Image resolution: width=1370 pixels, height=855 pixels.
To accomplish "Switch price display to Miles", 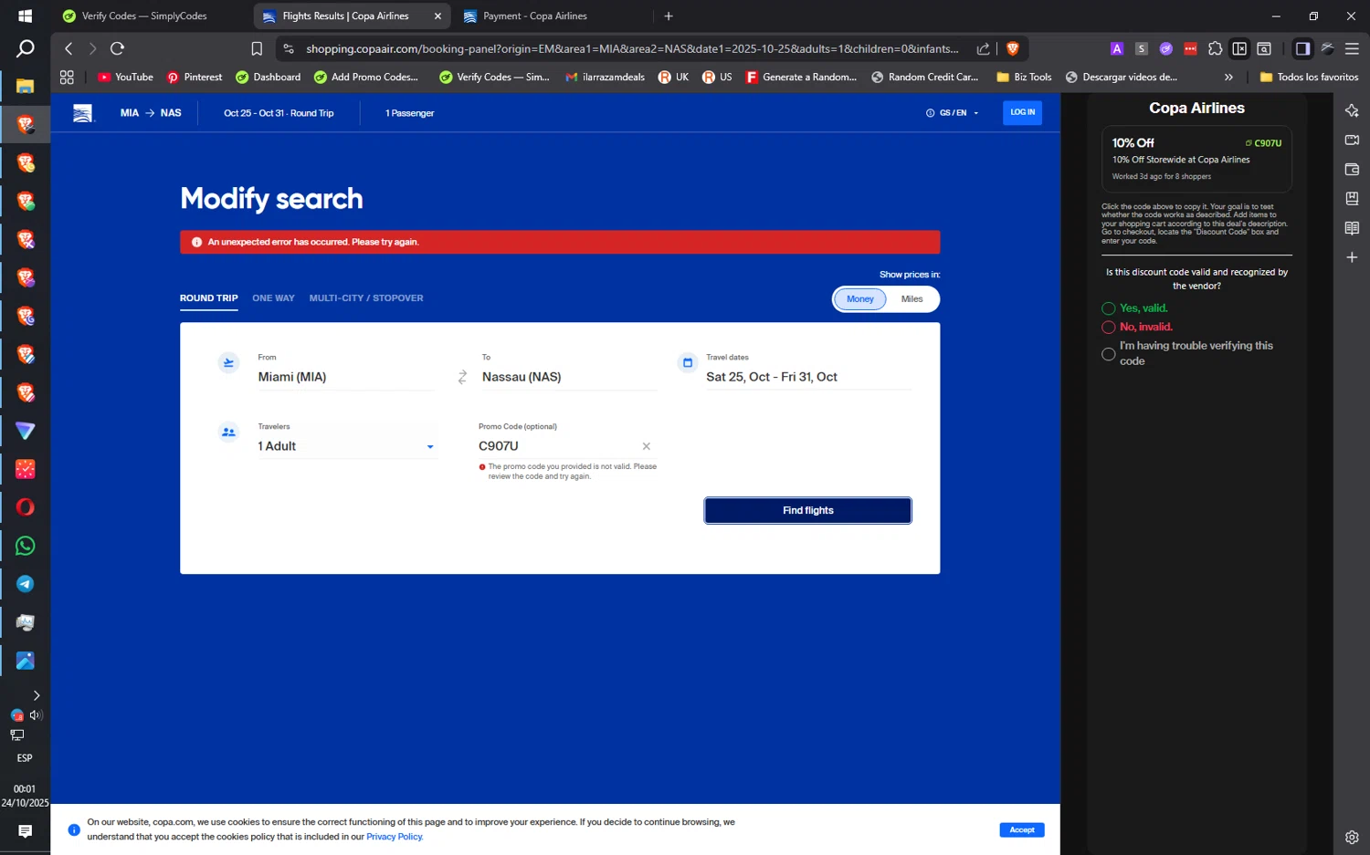I will (912, 299).
